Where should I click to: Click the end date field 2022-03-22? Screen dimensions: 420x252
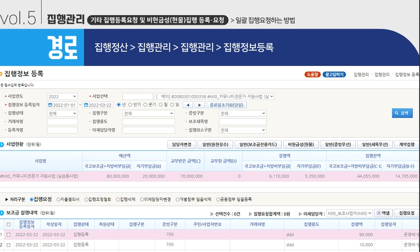[x=98, y=105]
